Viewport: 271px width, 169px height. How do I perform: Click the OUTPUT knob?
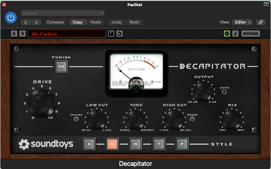pos(203,92)
